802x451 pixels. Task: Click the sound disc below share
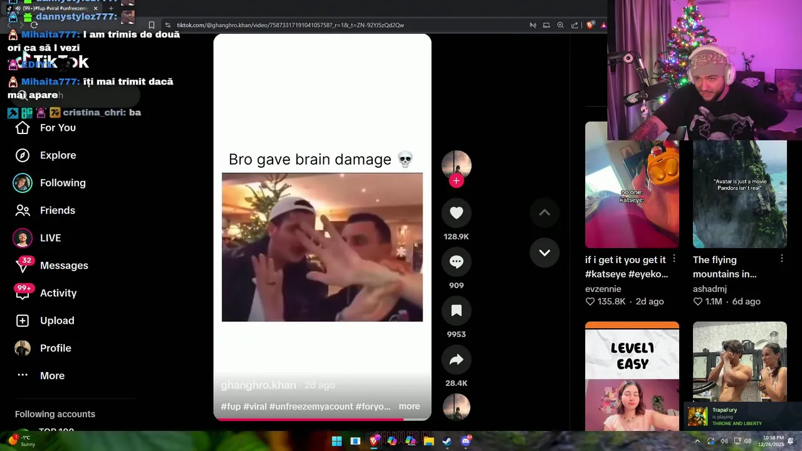point(456,407)
